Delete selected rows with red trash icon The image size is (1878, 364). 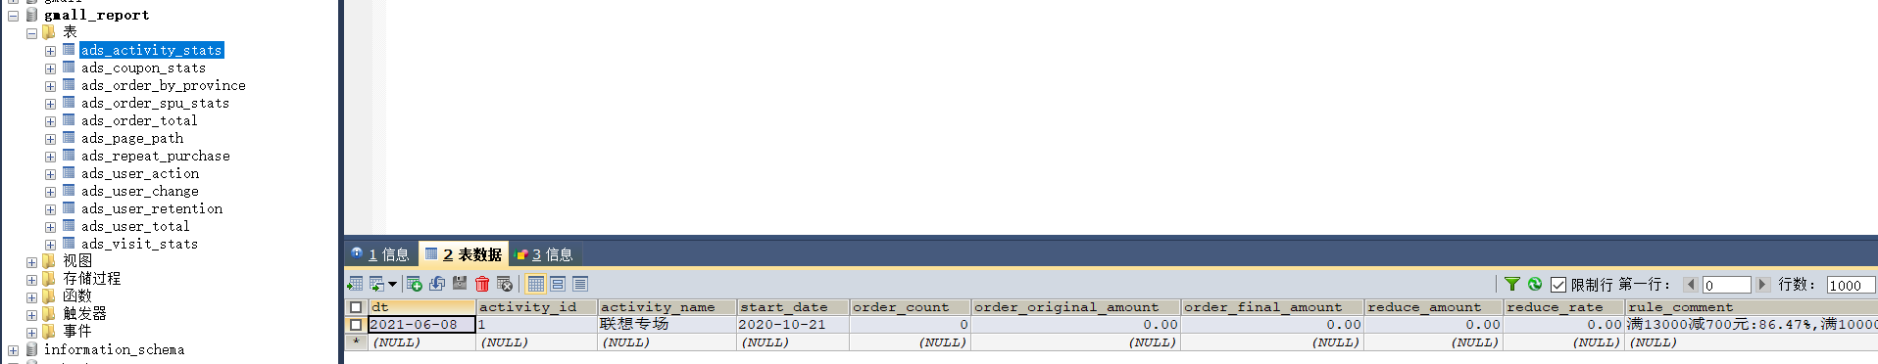pyautogui.click(x=482, y=284)
